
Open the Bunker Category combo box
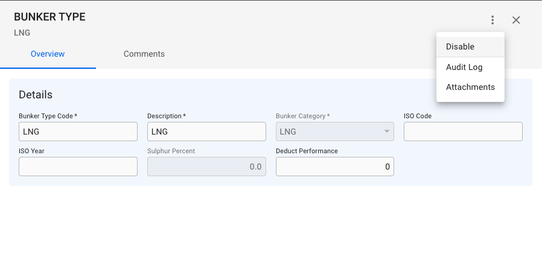point(329,132)
